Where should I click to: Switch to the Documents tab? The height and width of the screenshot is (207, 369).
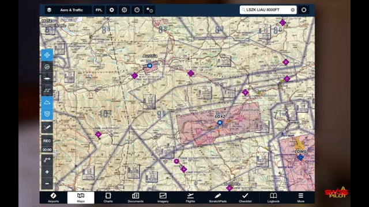click(135, 198)
